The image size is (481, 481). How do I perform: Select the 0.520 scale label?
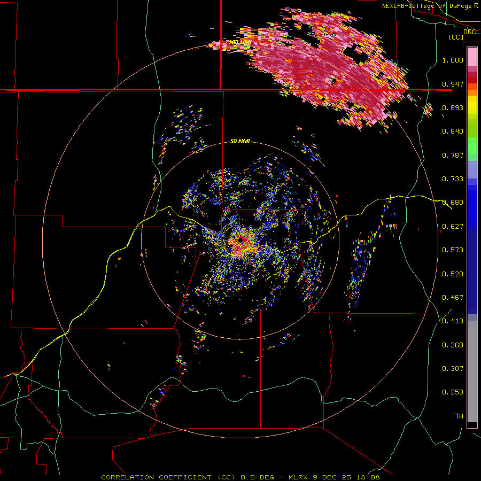[453, 274]
